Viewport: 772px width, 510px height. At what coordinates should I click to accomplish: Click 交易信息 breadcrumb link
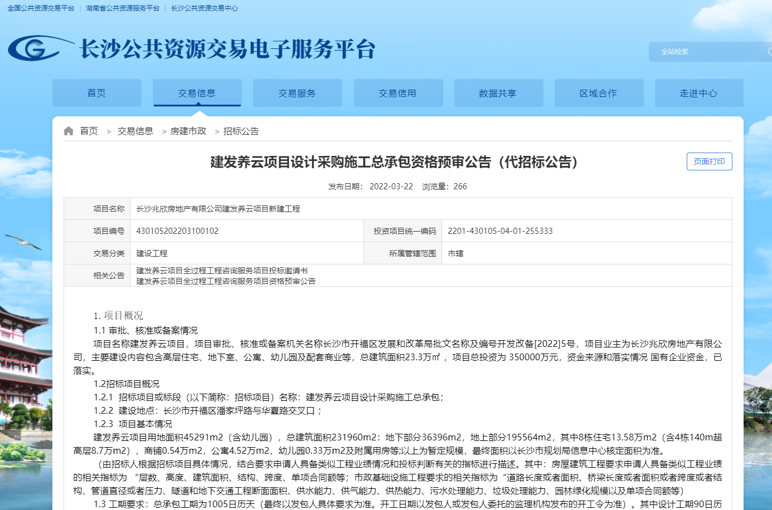[x=135, y=131]
